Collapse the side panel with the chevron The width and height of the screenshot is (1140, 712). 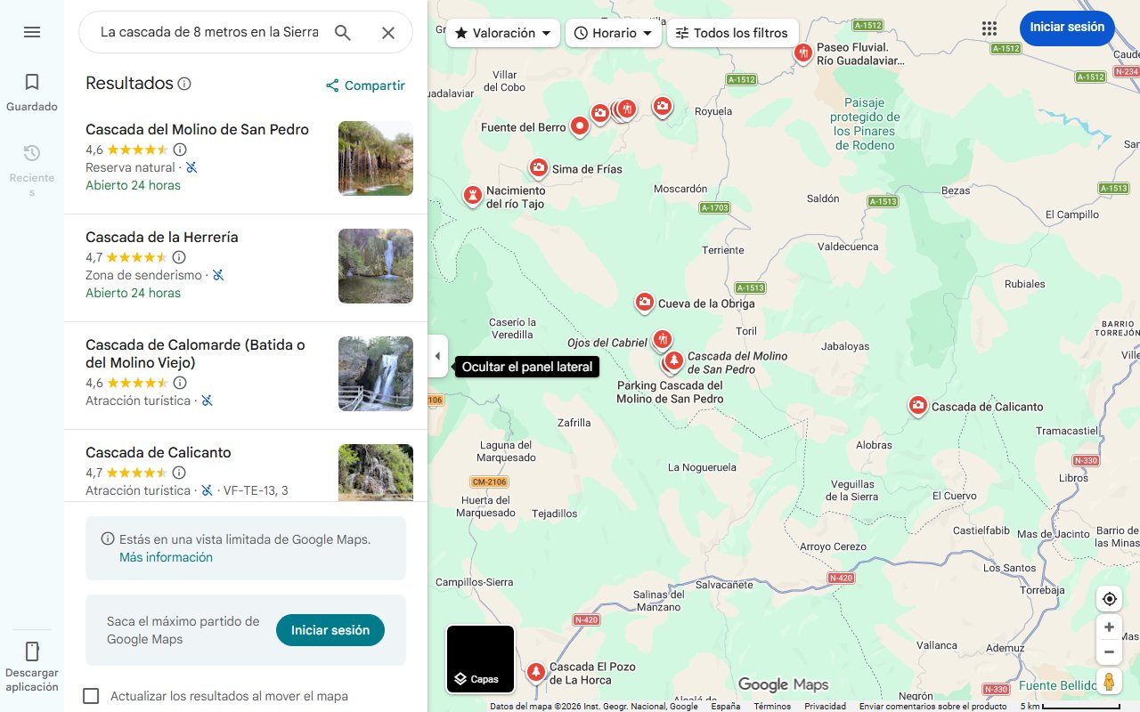pos(437,355)
